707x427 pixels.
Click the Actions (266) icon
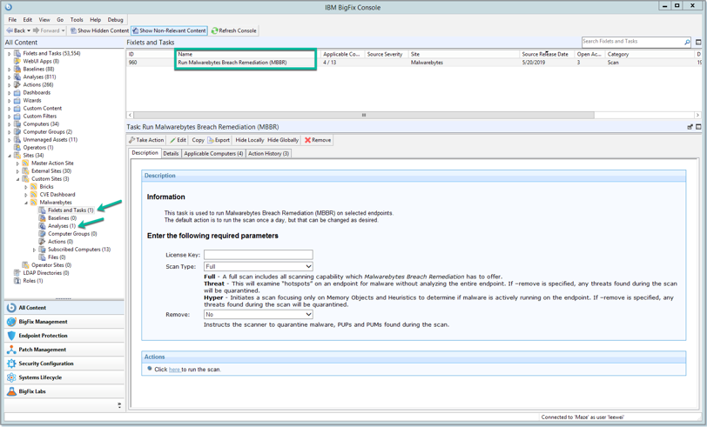[x=17, y=84]
